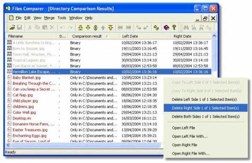
Task: Click the binoculars Find icon
Action: (x=186, y=28)
